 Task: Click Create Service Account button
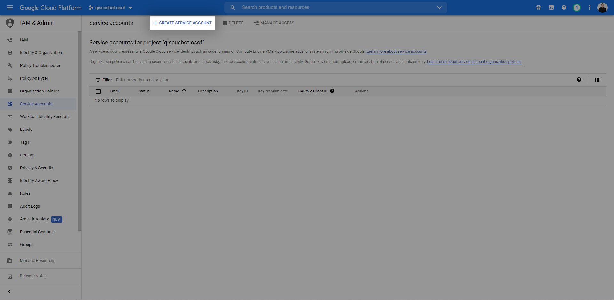tap(182, 23)
